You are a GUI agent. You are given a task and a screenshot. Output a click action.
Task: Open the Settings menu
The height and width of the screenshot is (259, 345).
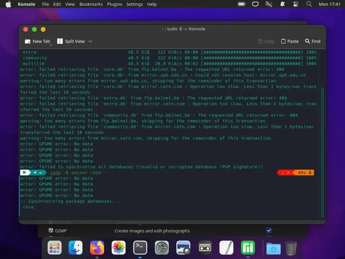pos(134,4)
